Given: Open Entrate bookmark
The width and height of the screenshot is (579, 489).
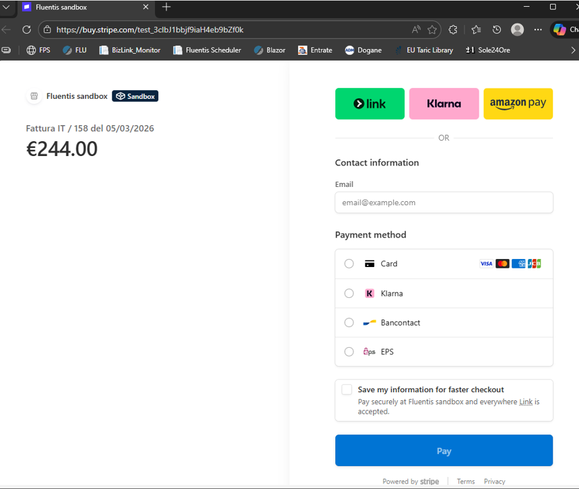Looking at the screenshot, I should click(315, 50).
